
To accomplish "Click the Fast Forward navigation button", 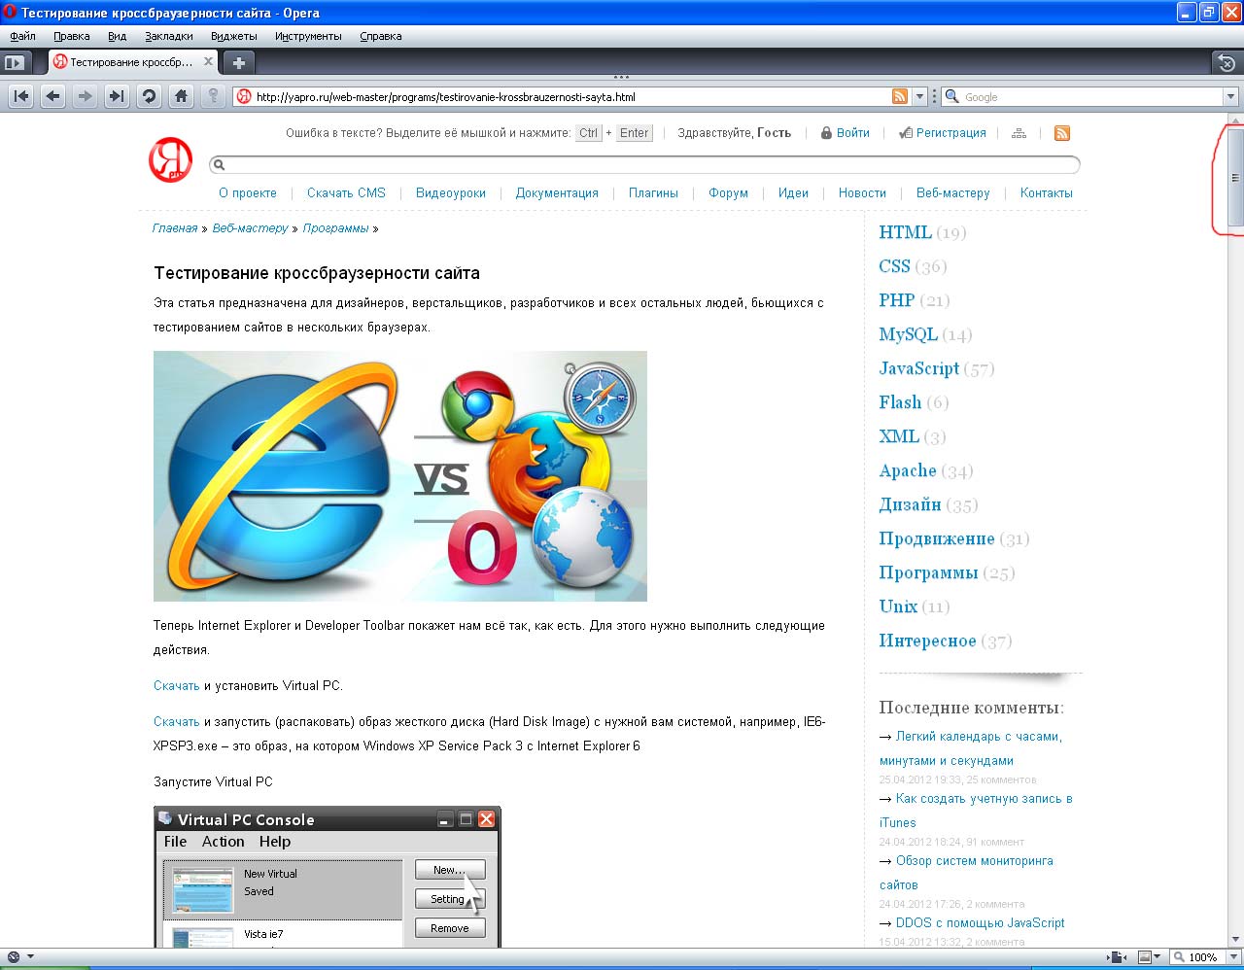I will (x=117, y=96).
